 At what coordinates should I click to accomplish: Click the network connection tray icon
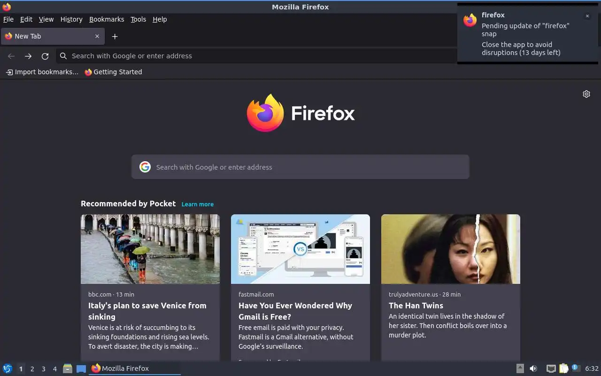(551, 368)
